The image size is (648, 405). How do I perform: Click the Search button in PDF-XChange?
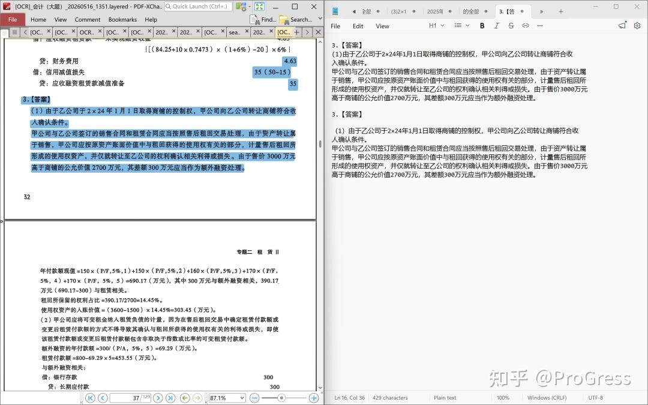(x=296, y=19)
